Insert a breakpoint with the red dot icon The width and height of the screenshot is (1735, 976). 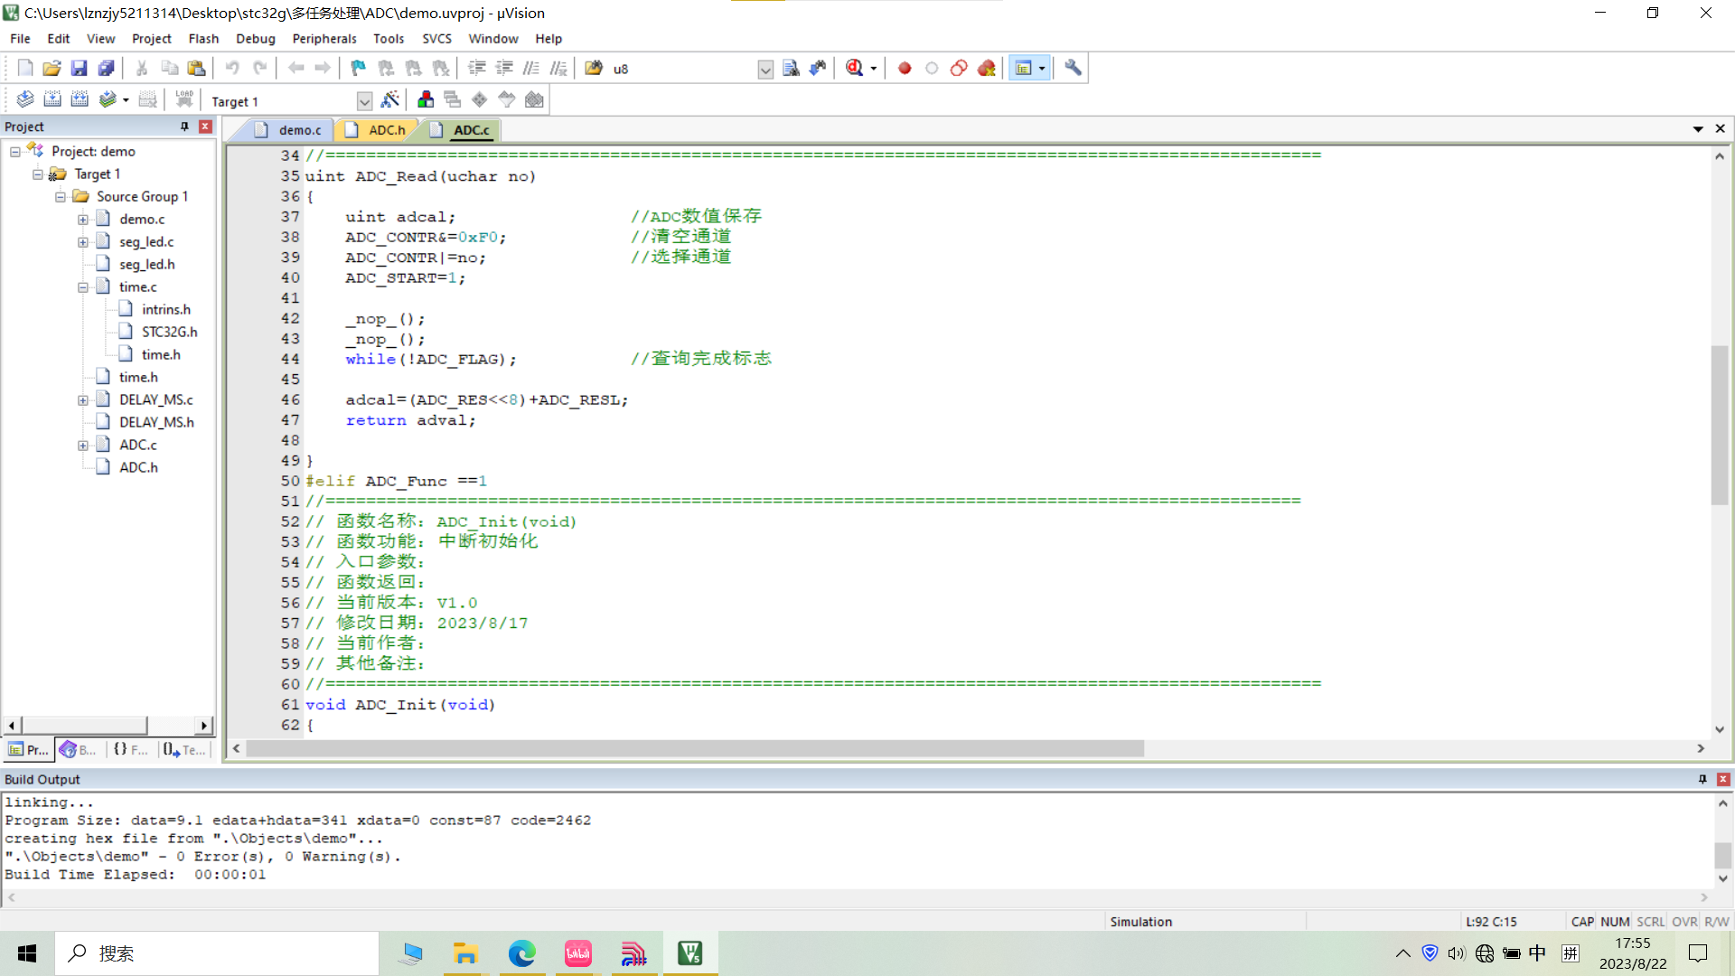tap(905, 68)
